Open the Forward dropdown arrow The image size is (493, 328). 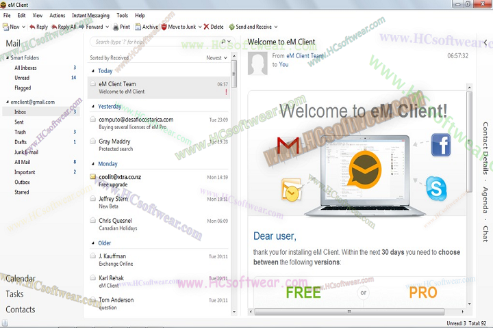(x=107, y=27)
